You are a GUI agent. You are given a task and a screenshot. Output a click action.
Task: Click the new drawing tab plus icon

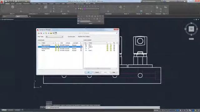(x=30, y=16)
